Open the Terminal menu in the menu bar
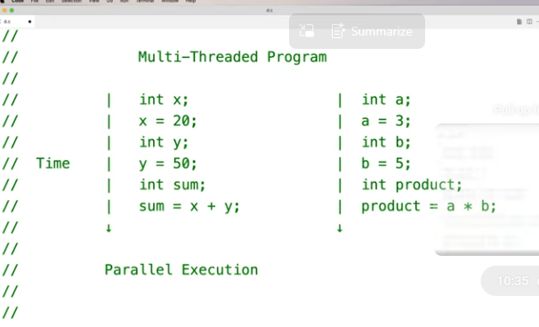539x327 pixels. 145,2
